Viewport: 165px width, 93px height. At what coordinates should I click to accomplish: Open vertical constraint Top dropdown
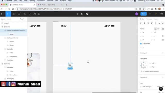154,67
